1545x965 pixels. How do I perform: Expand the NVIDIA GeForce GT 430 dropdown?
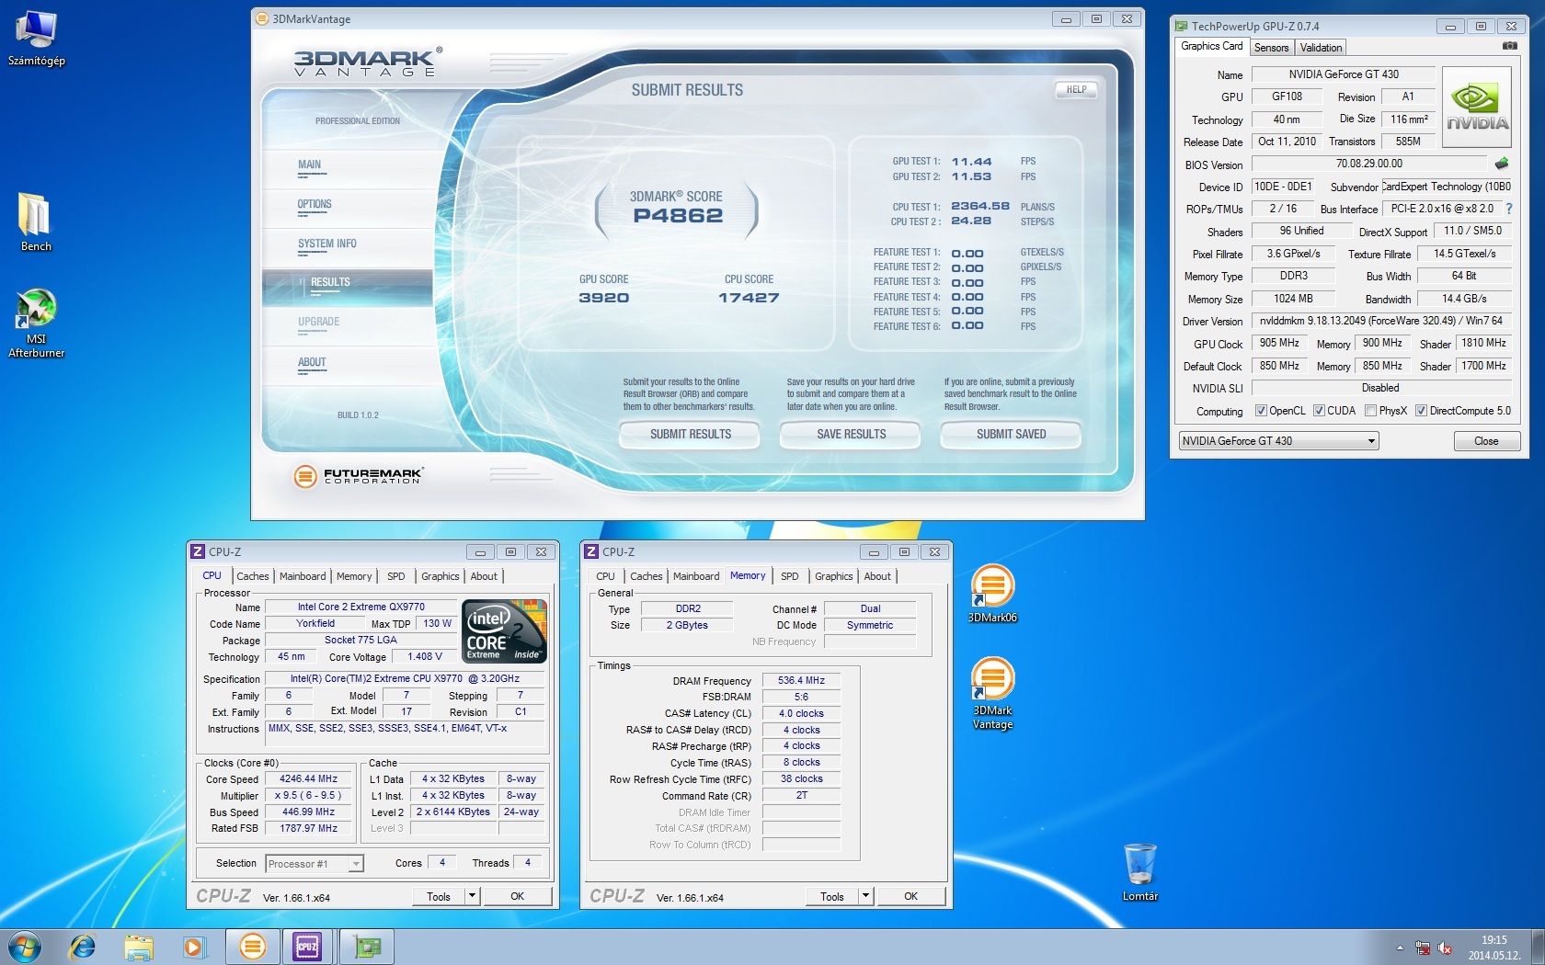[x=1371, y=441]
